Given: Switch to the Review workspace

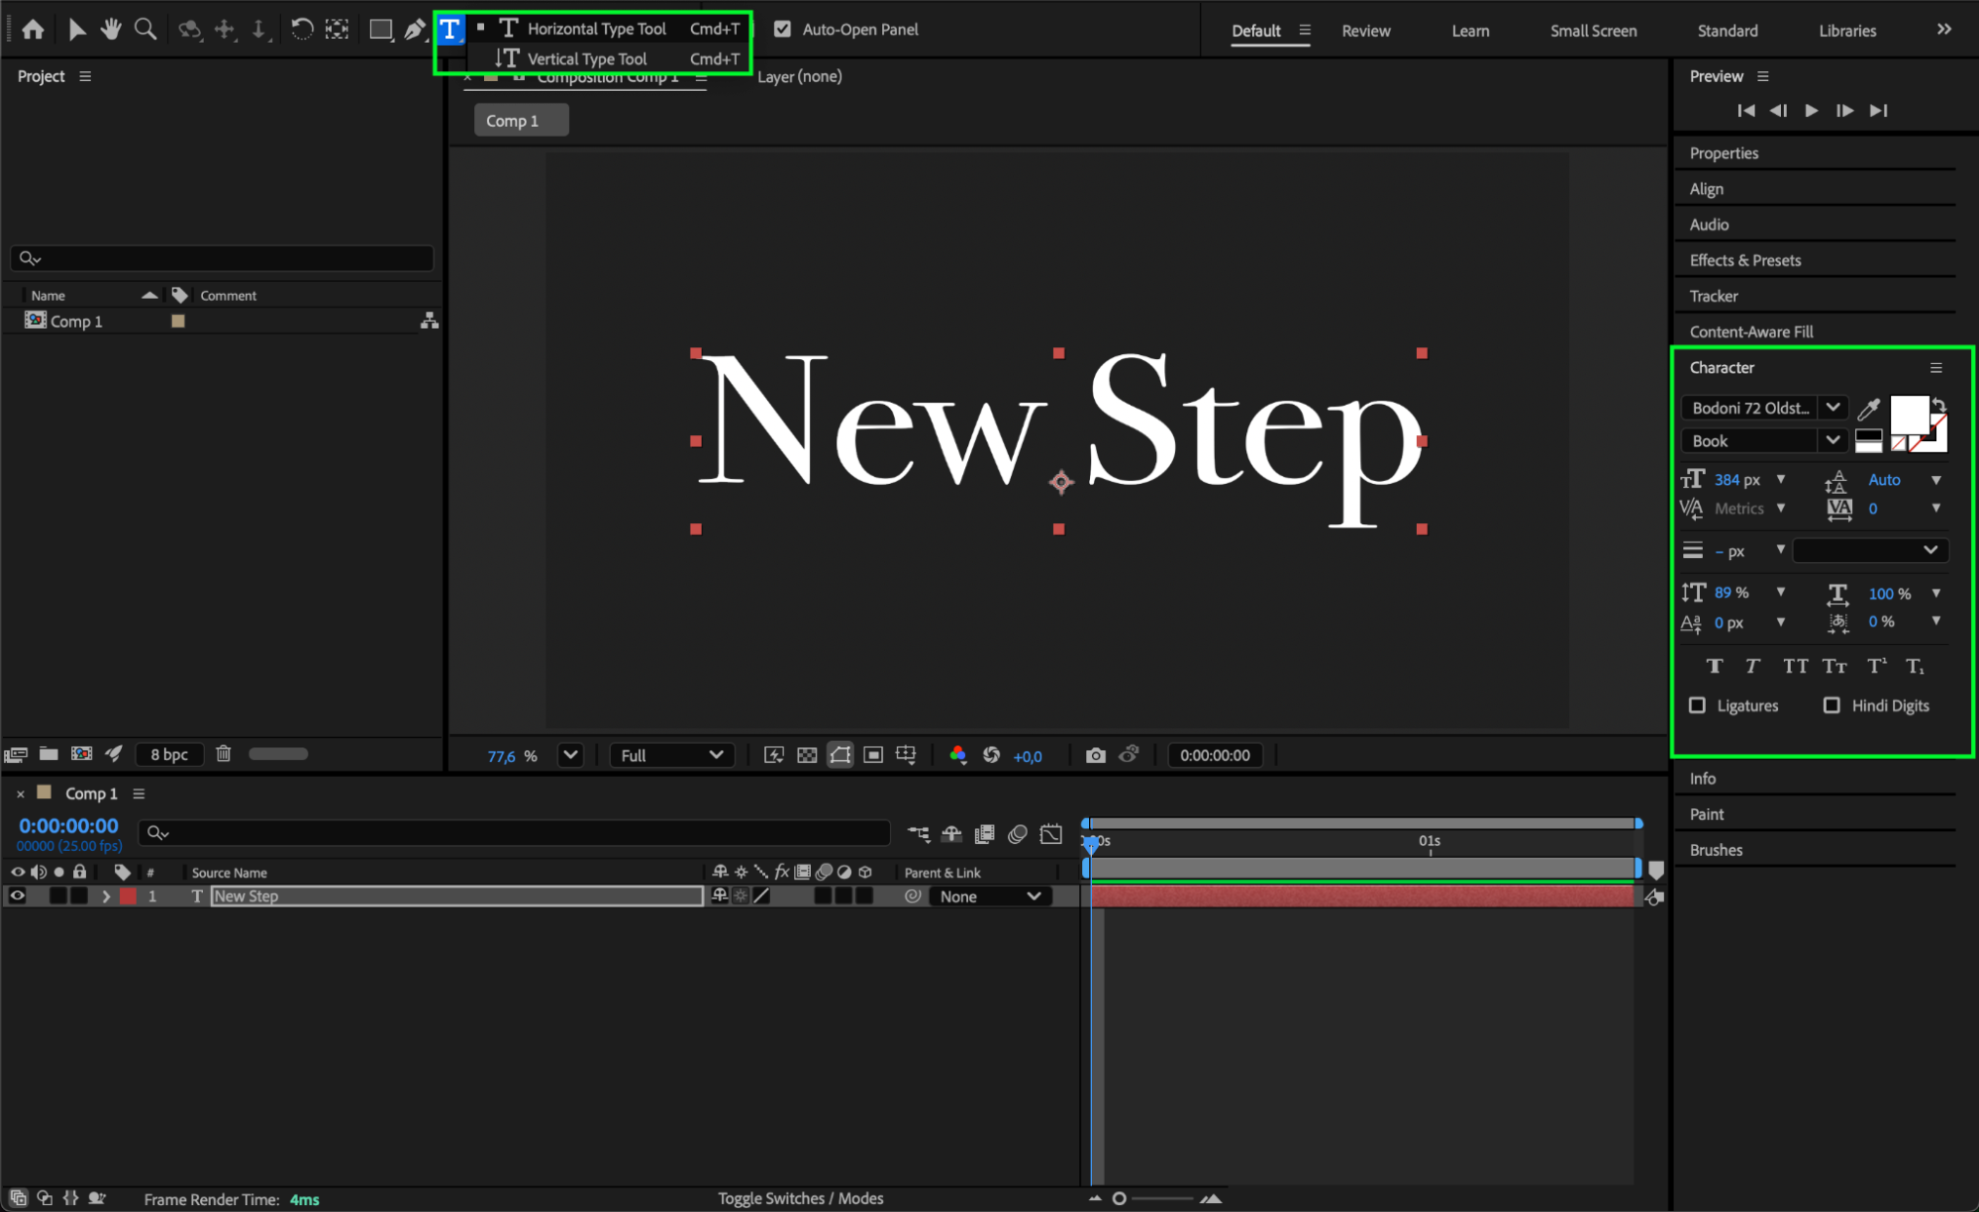Looking at the screenshot, I should point(1365,31).
